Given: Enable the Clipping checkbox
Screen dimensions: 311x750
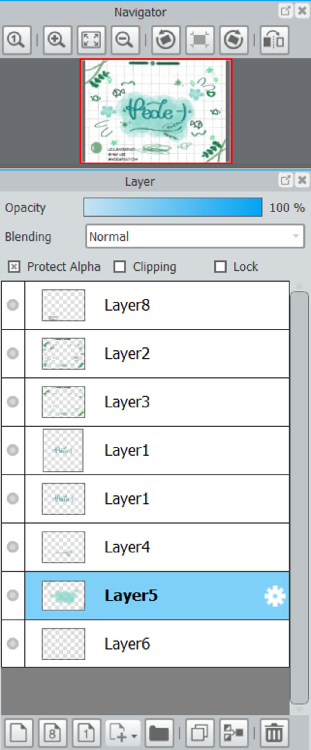Looking at the screenshot, I should click(120, 267).
